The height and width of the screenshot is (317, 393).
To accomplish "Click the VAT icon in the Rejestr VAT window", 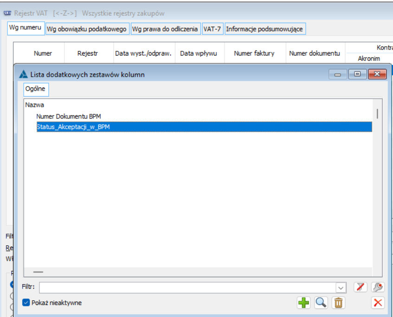I will click(x=7, y=13).
